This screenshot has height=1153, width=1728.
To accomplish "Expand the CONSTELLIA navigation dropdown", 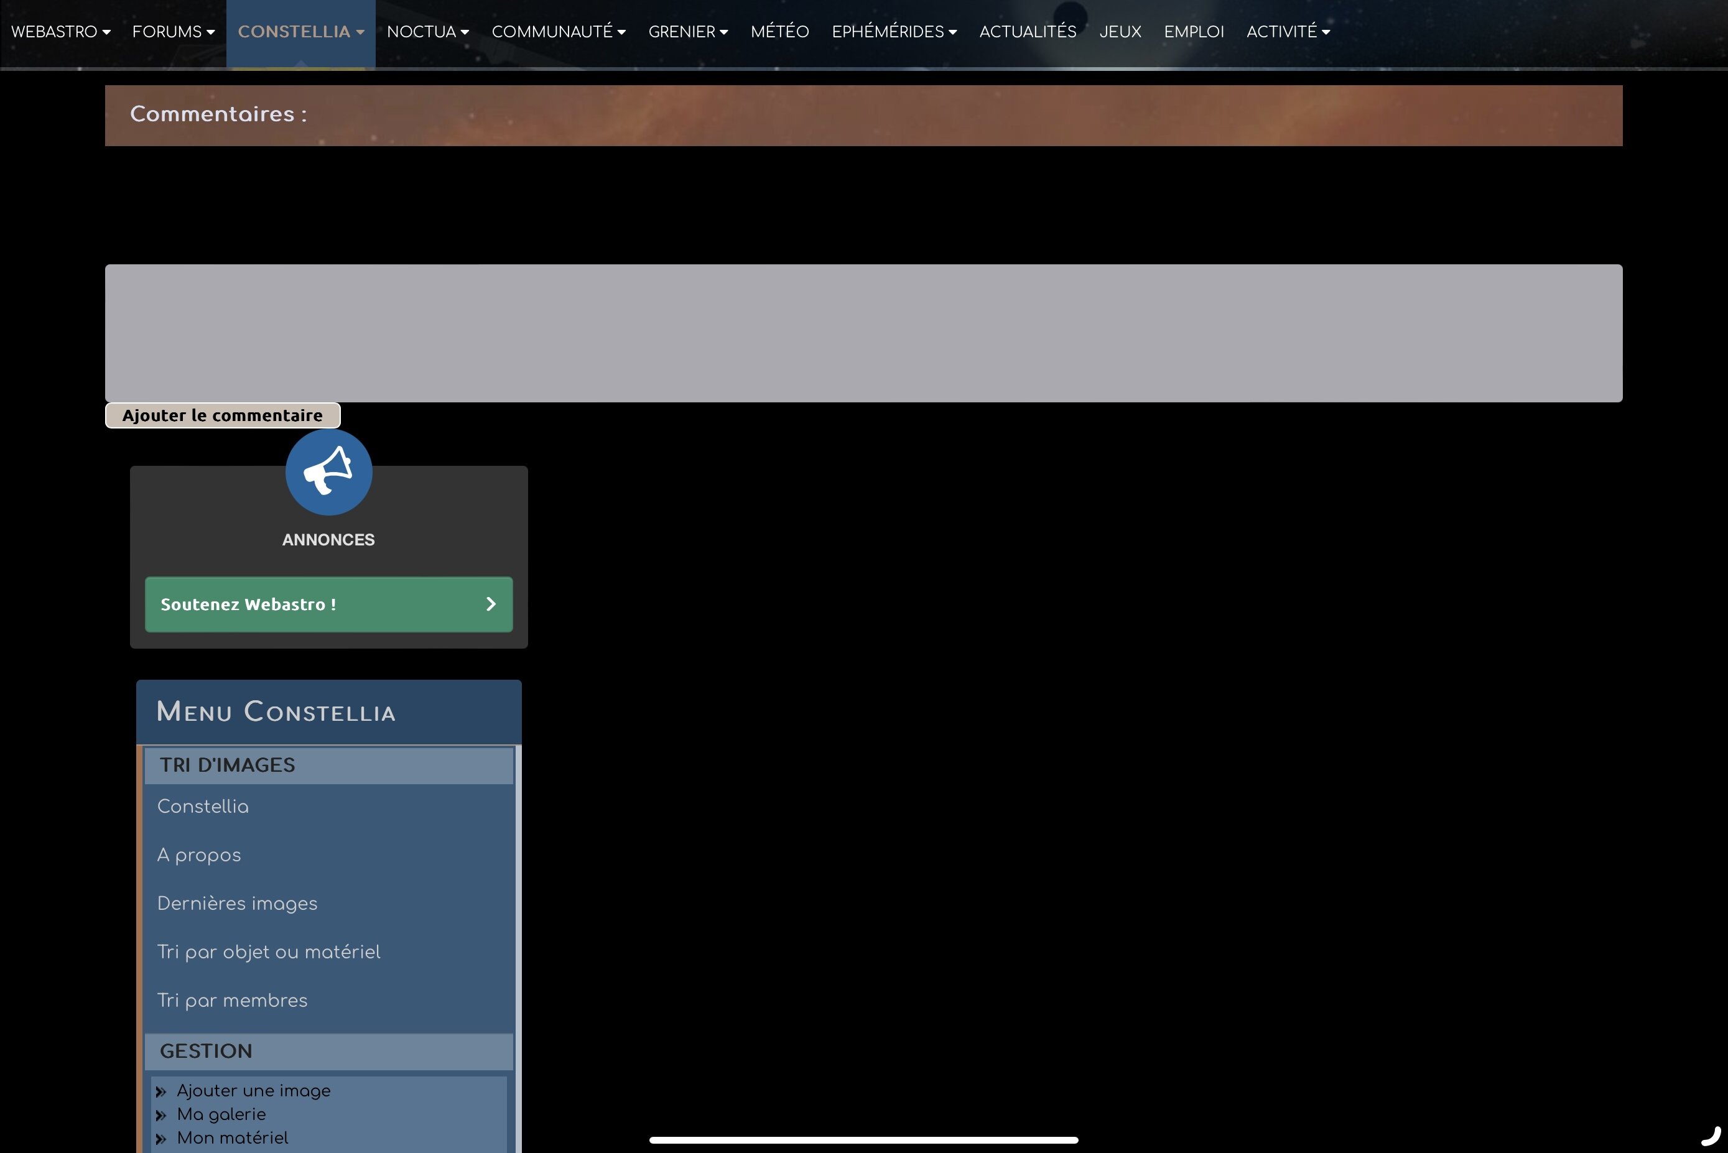I will 300,32.
